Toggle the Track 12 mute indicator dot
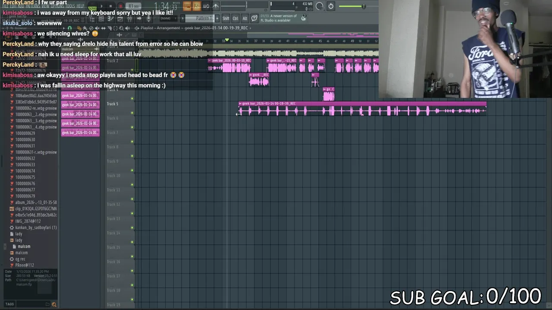The image size is (552, 310). [132, 212]
